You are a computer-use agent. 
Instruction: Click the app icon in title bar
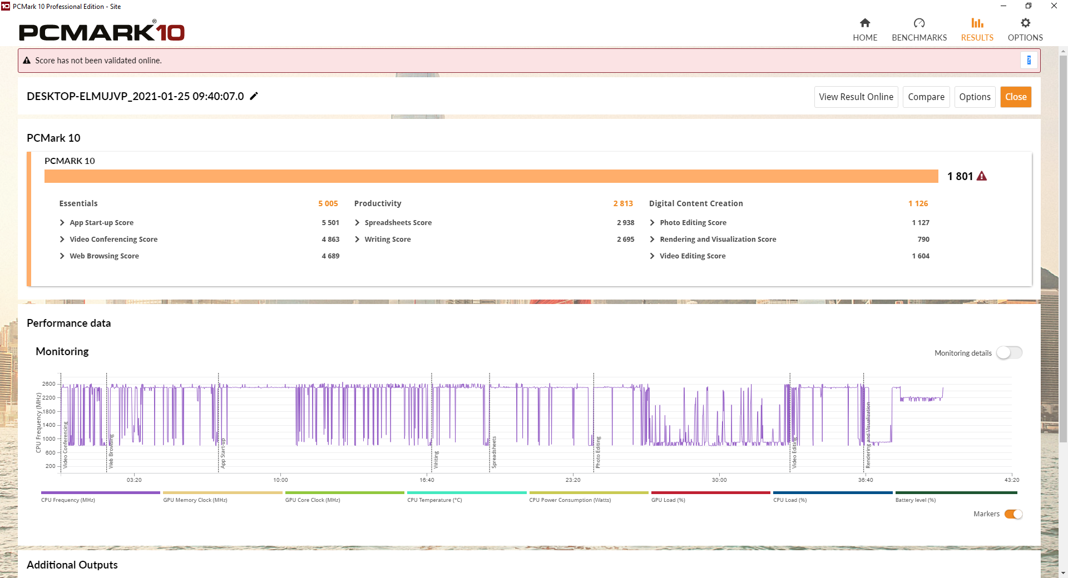tap(6, 6)
